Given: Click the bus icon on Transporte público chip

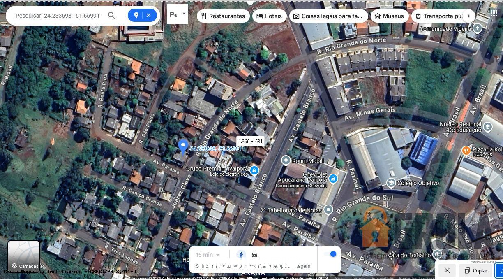Looking at the screenshot, I should [x=418, y=16].
